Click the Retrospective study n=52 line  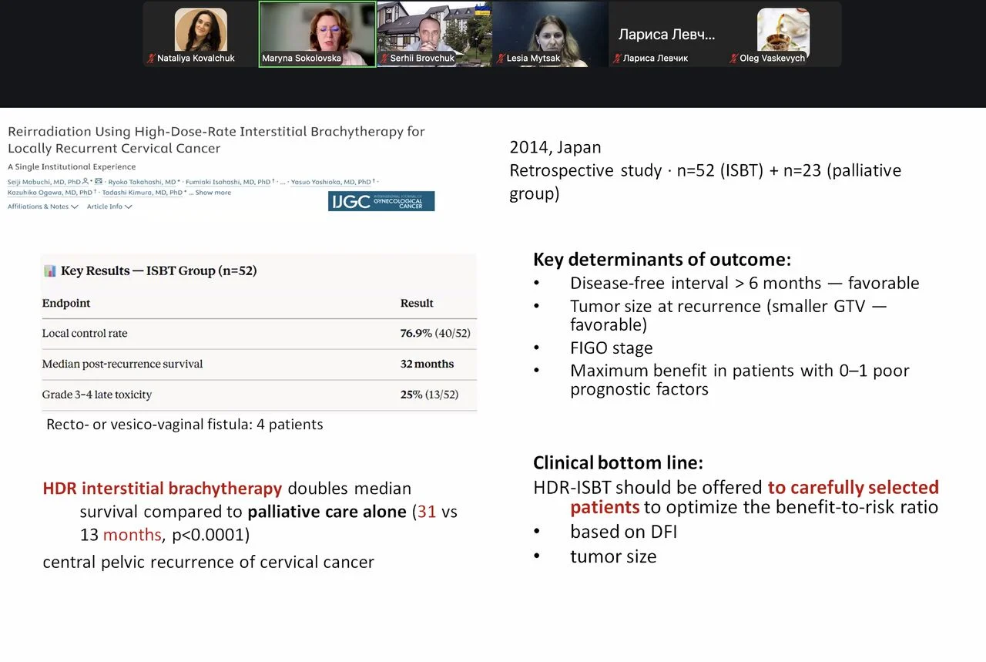point(705,182)
